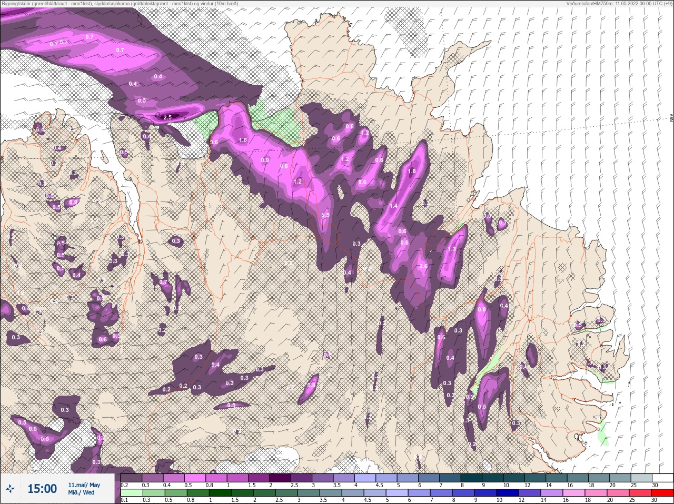This screenshot has height=504, width=674.
Task: Click the '1.3' precipitation value on the map
Action: click(451, 249)
